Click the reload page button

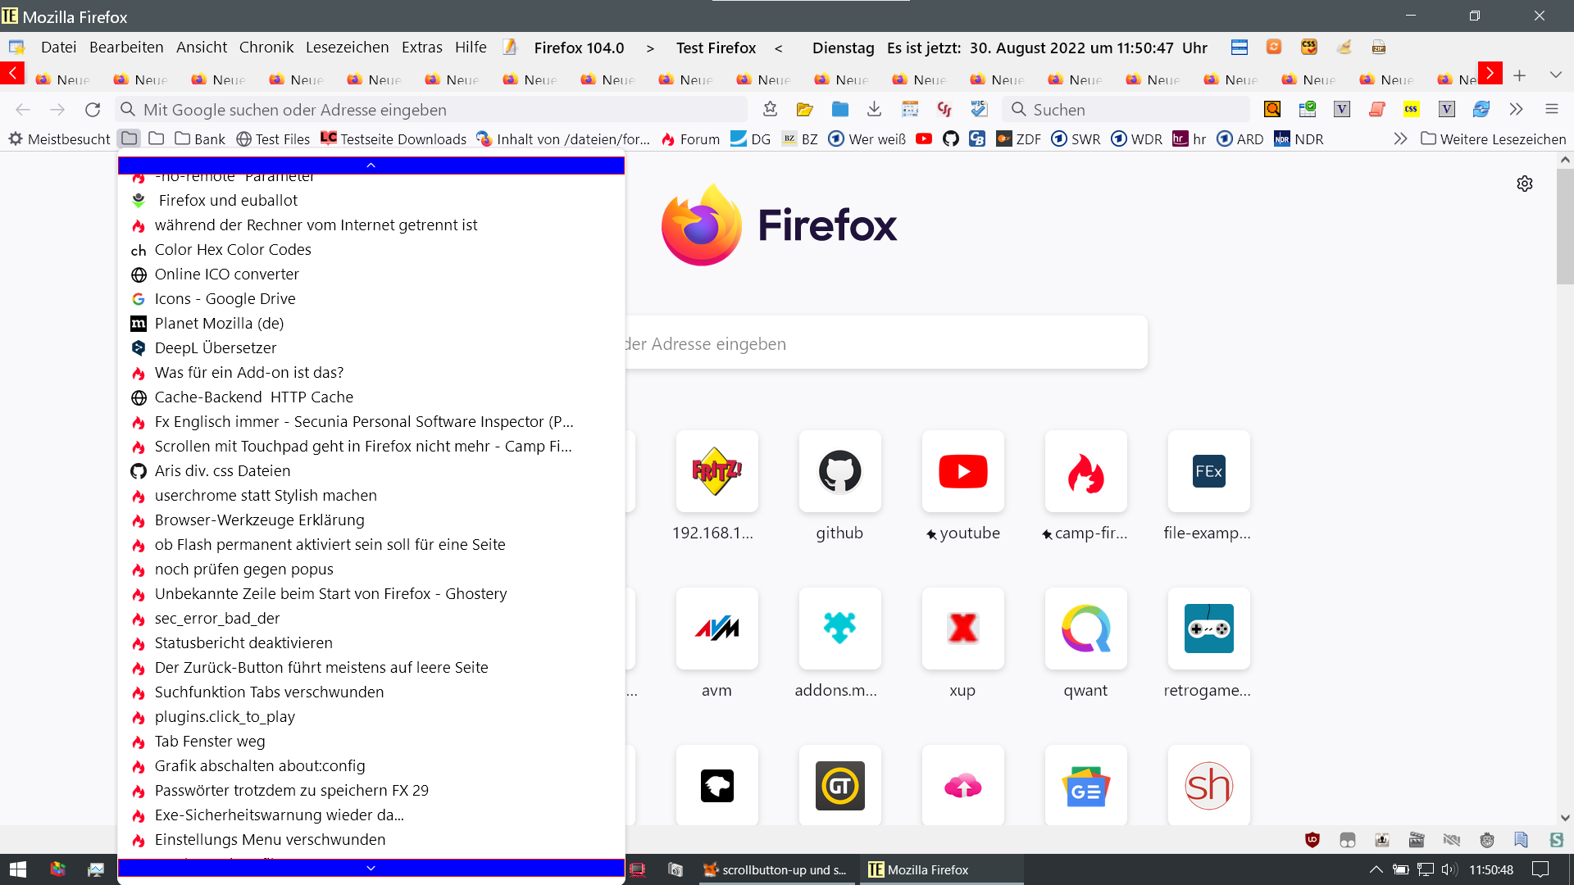[x=93, y=109]
